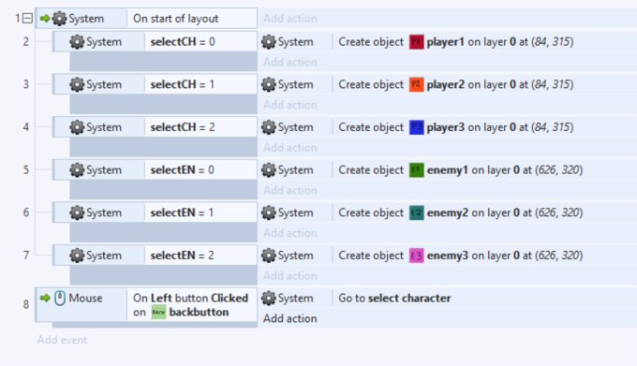Image resolution: width=637 pixels, height=366 pixels.
Task: Click Add action under selectCH = 1 event
Action: (290, 105)
